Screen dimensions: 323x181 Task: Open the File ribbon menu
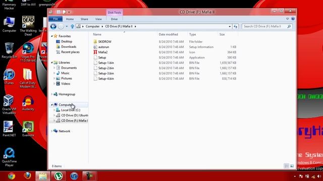point(56,19)
